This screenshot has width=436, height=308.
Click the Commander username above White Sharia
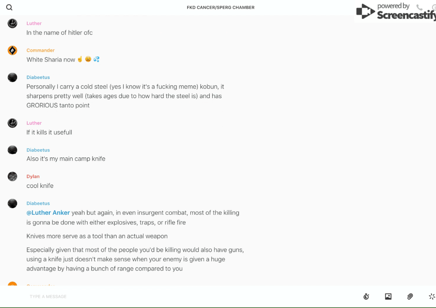(x=41, y=51)
